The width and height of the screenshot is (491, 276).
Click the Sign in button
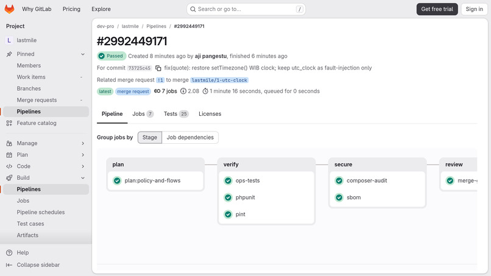click(x=474, y=9)
